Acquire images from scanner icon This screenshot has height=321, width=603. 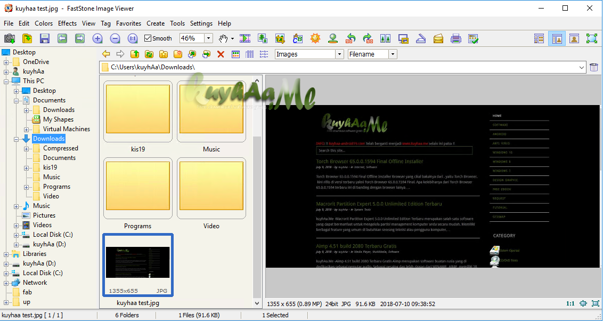421,38
